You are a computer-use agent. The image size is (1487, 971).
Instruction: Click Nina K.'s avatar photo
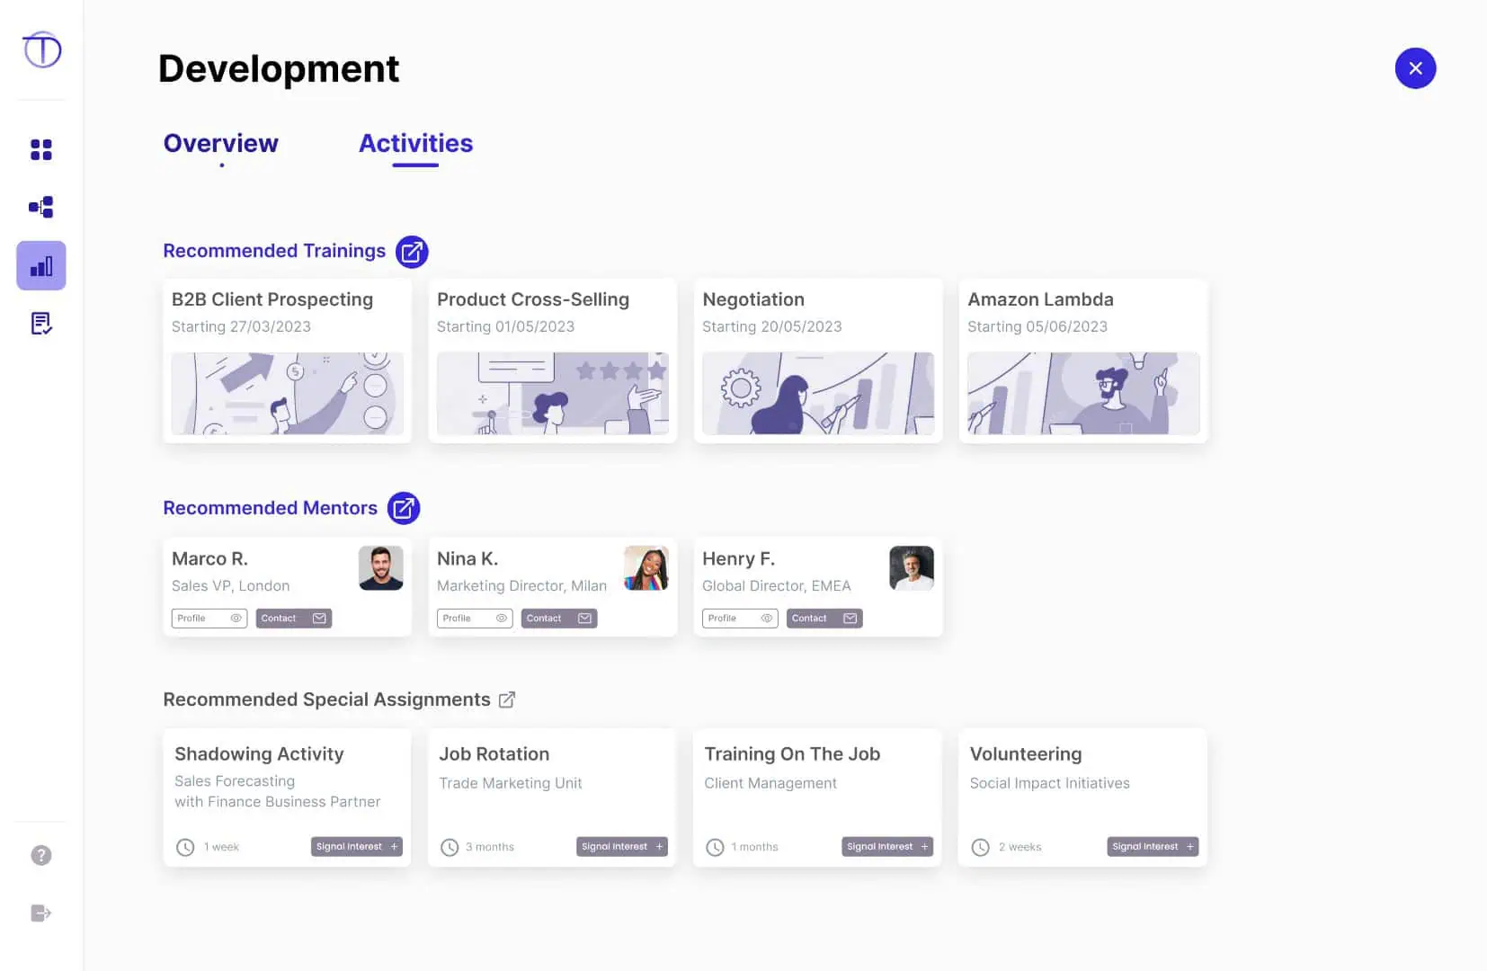[646, 568]
